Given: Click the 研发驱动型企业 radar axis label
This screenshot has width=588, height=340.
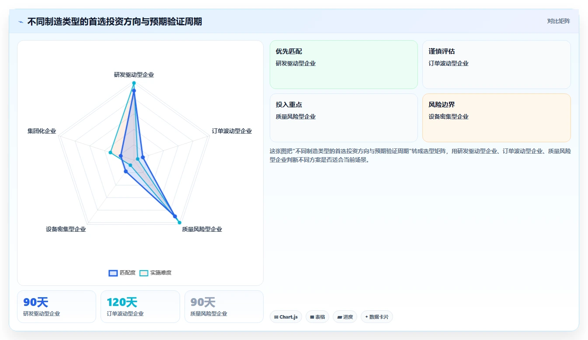Looking at the screenshot, I should (134, 75).
